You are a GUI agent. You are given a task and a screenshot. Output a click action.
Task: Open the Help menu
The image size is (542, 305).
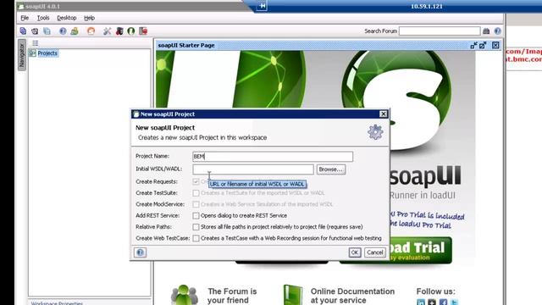89,18
